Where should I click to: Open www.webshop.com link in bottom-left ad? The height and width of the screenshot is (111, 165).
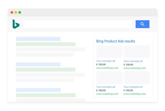click(x=107, y=94)
